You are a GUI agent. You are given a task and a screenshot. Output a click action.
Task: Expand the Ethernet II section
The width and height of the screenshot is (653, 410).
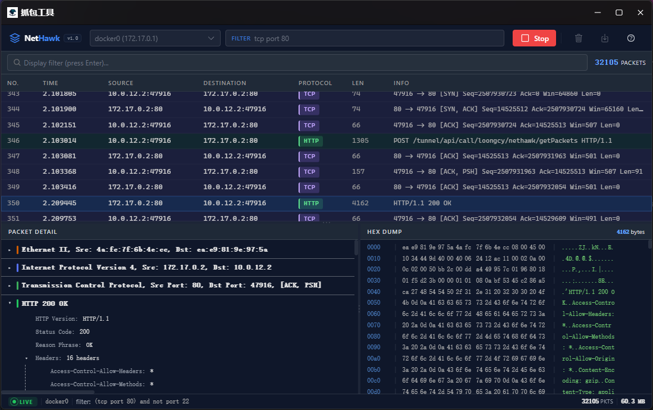(x=10, y=250)
